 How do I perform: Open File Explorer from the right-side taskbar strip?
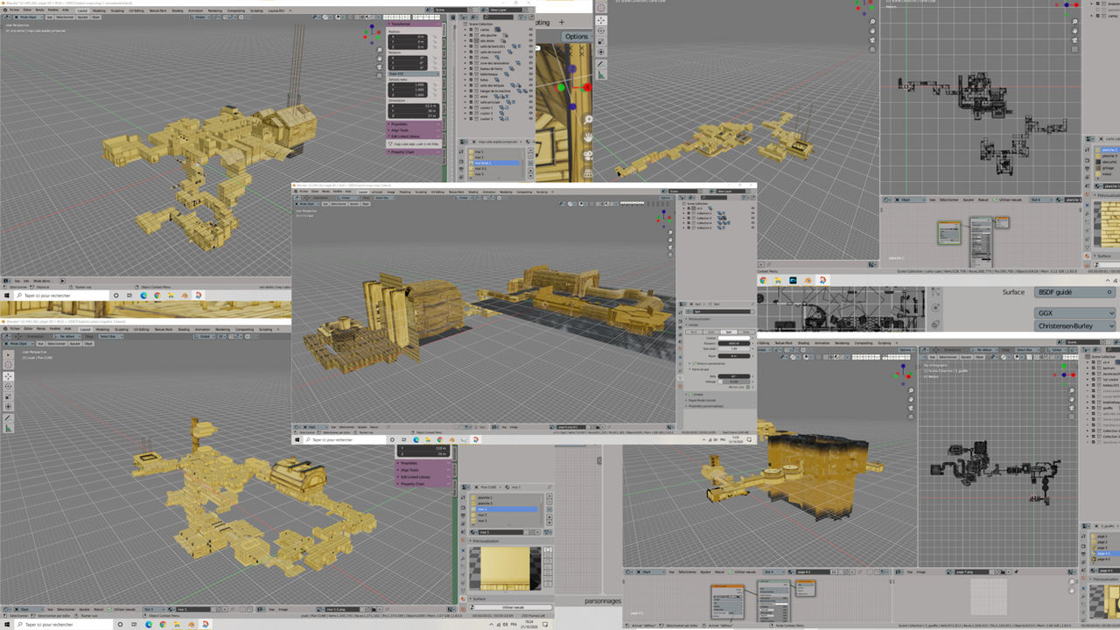coord(778,280)
